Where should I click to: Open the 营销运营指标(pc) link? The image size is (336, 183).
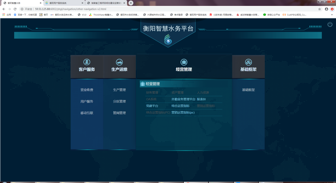[x=183, y=112]
